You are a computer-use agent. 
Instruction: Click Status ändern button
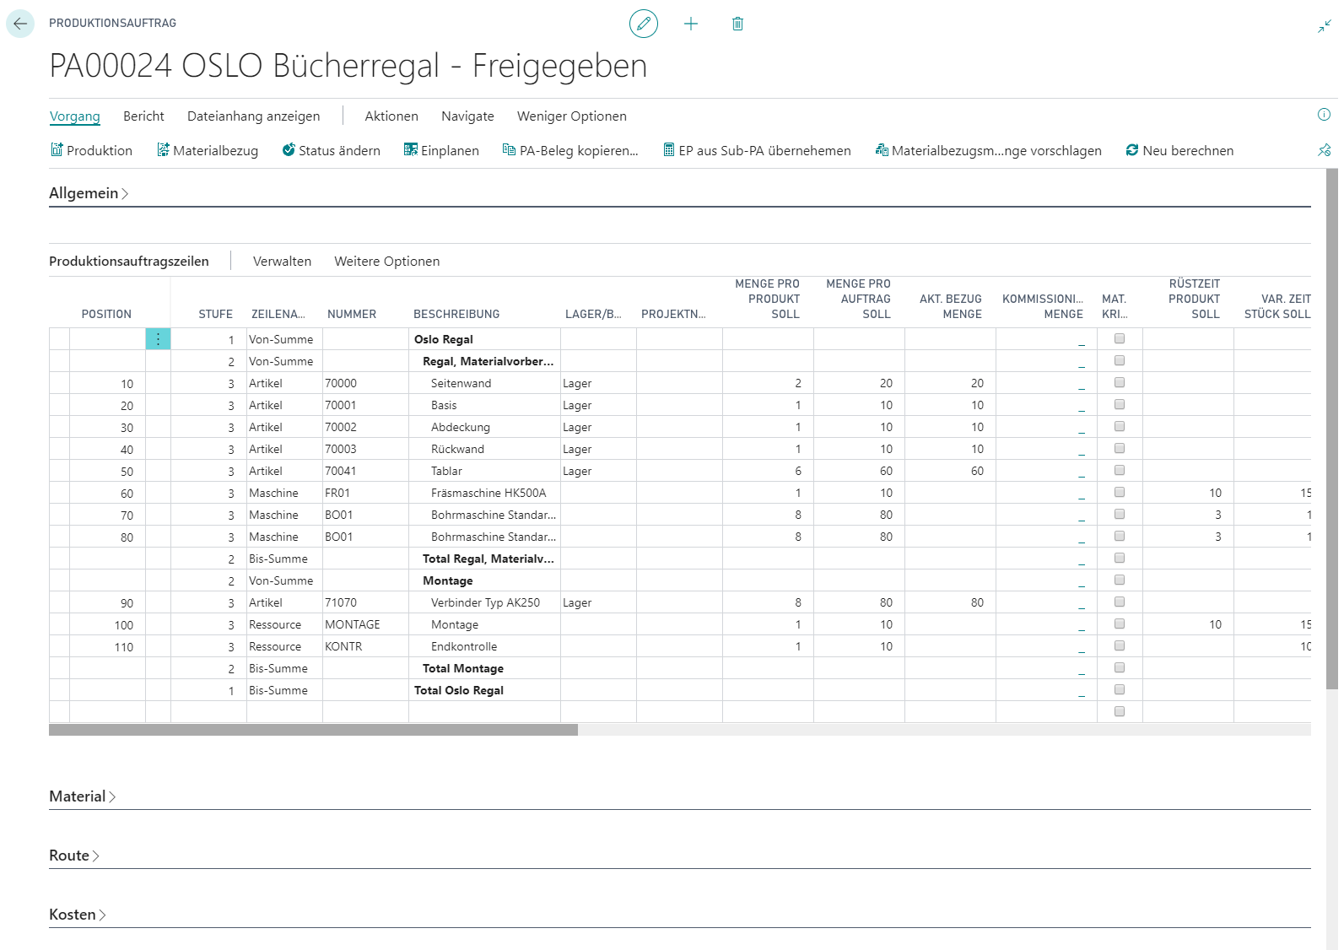(x=331, y=150)
